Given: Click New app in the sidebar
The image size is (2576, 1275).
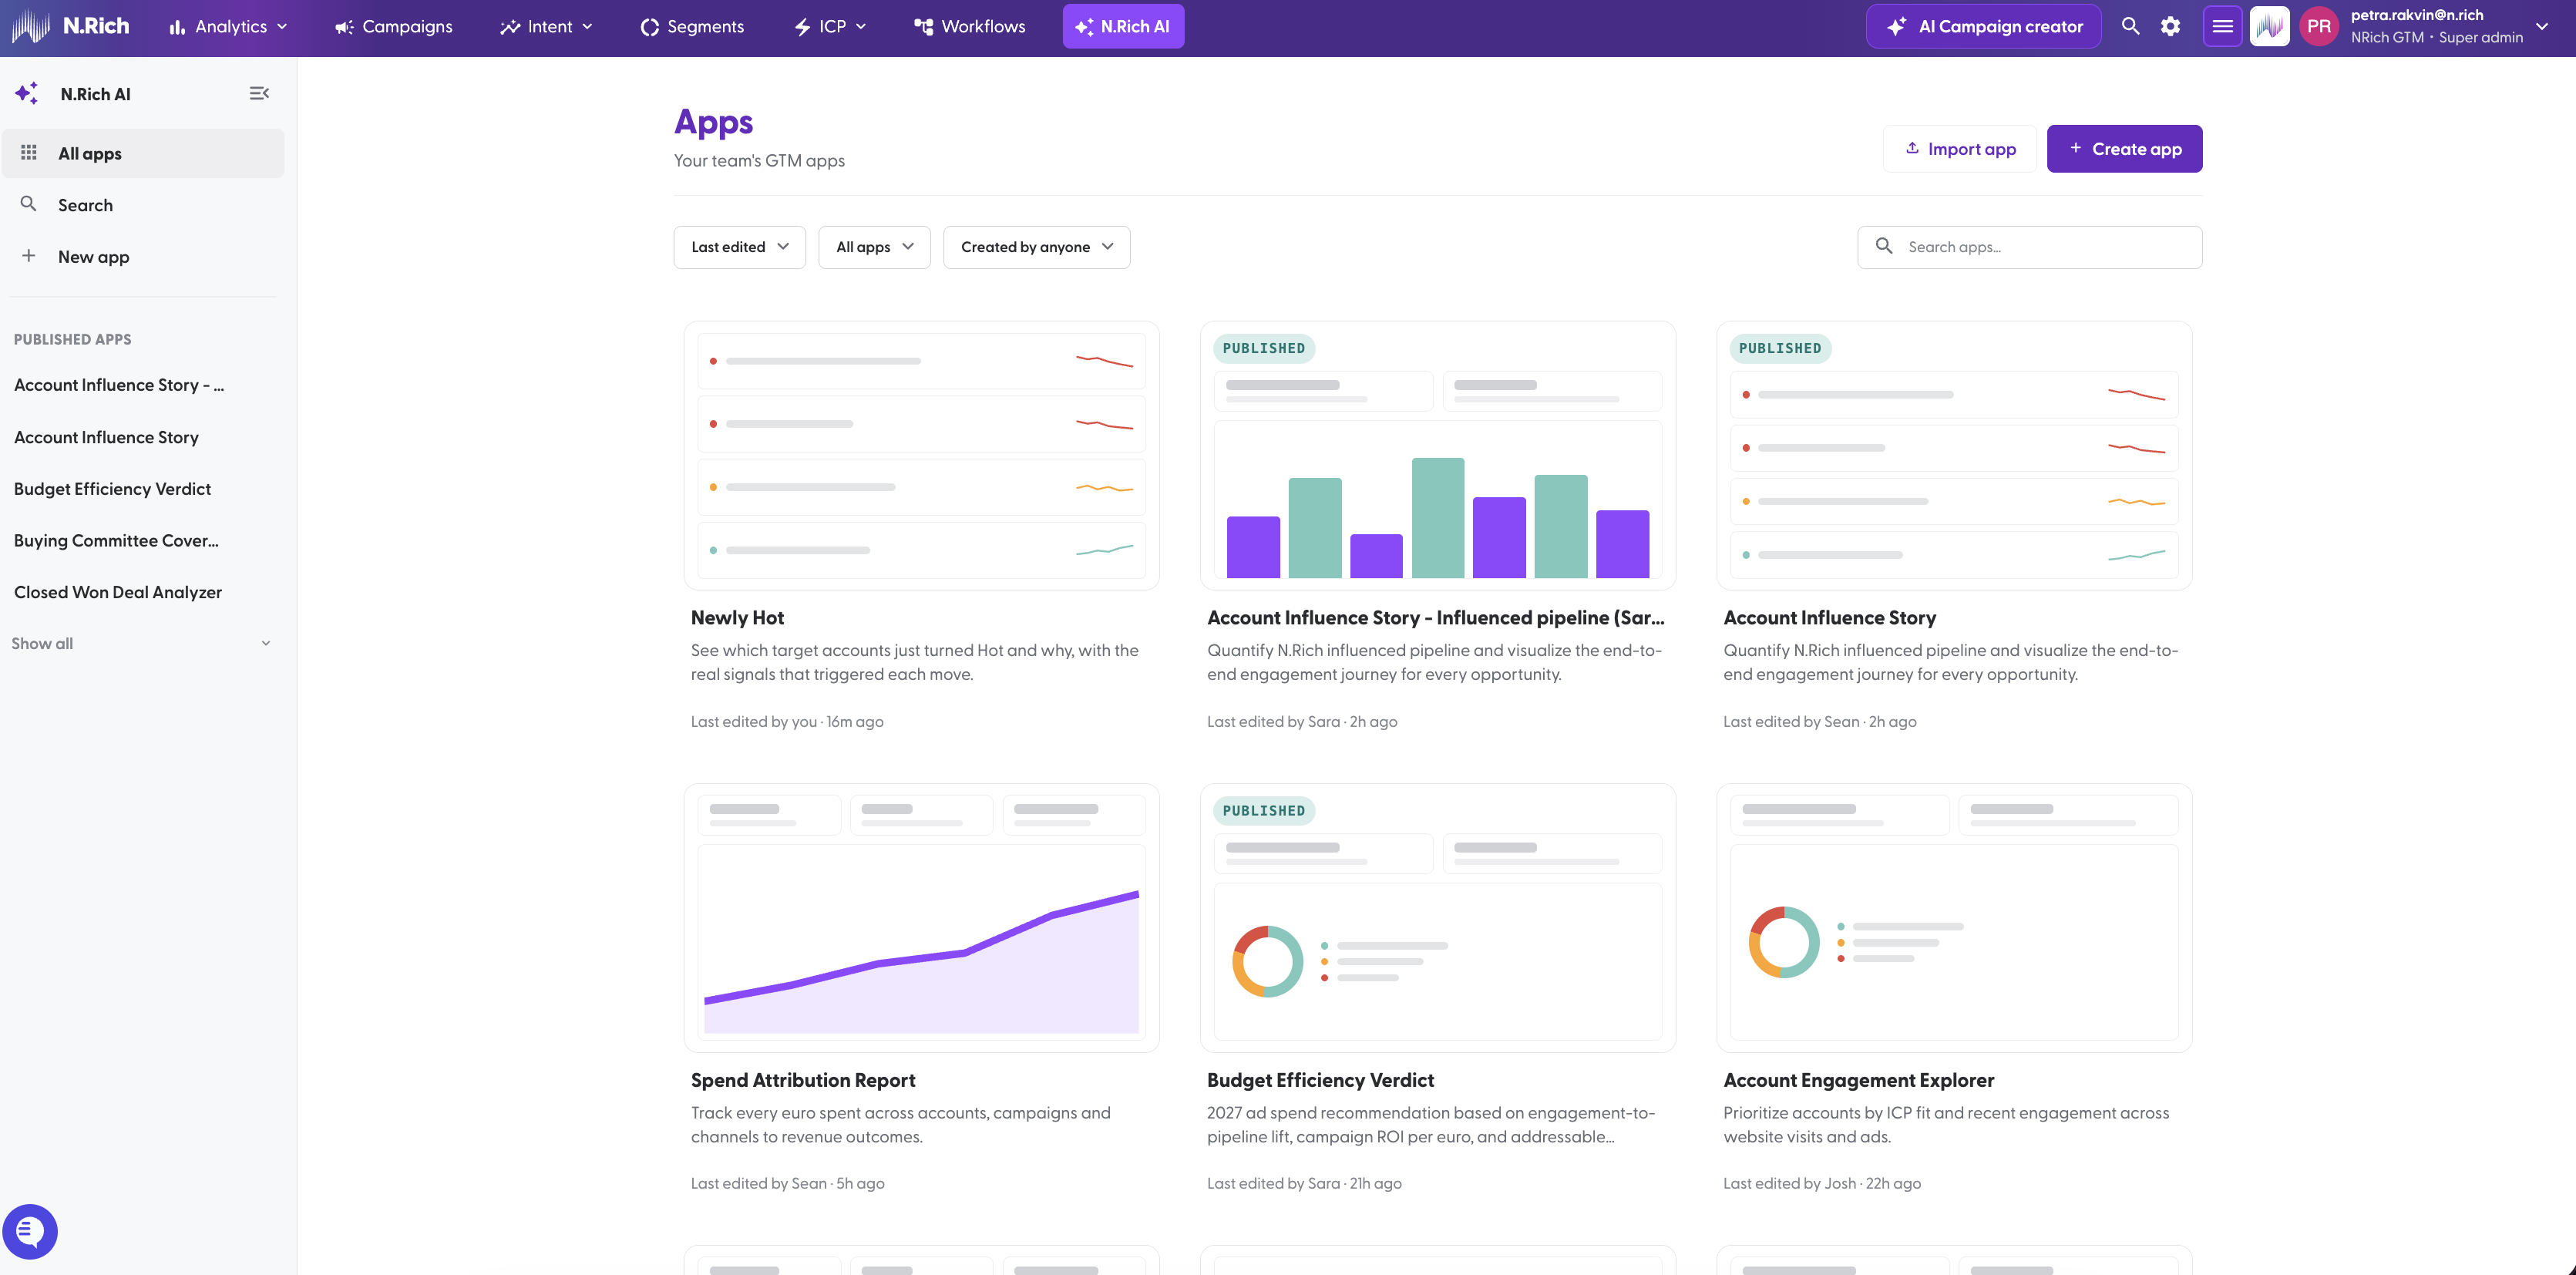Looking at the screenshot, I should tap(143, 257).
